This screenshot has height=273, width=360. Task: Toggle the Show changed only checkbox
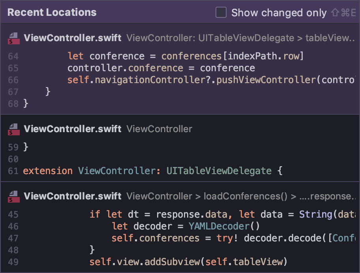[x=221, y=13]
